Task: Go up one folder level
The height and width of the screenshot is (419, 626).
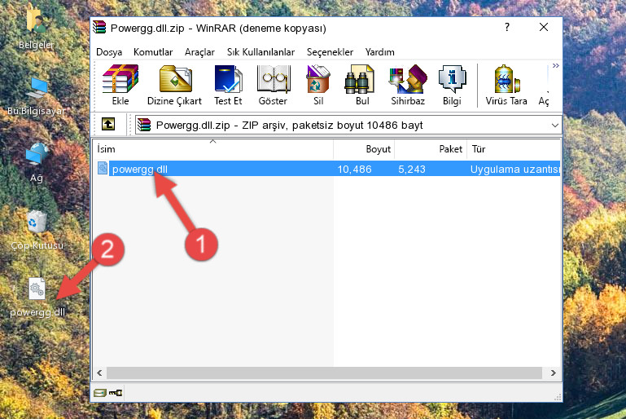Action: (108, 125)
